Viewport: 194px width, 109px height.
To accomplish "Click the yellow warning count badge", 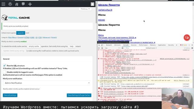I will (x=185, y=45).
